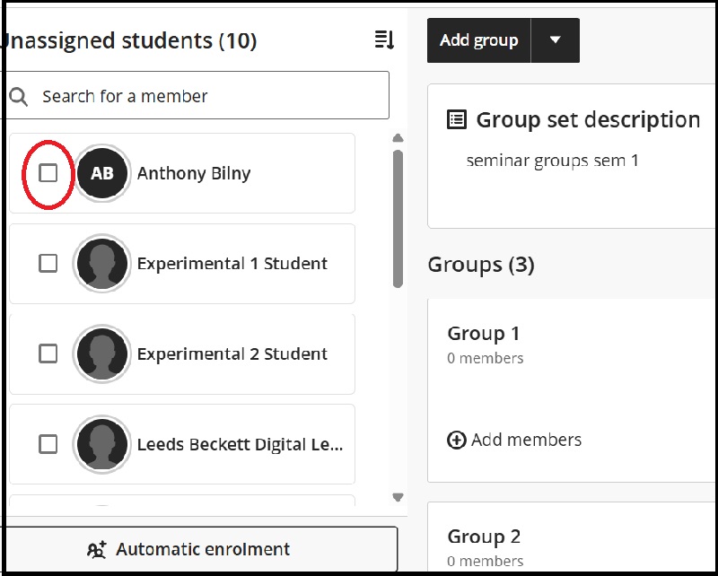Click the Anthony Bilny name text
Image resolution: width=718 pixels, height=576 pixels.
pyautogui.click(x=194, y=173)
